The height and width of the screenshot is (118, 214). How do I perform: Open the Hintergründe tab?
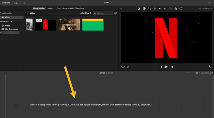[68, 8]
